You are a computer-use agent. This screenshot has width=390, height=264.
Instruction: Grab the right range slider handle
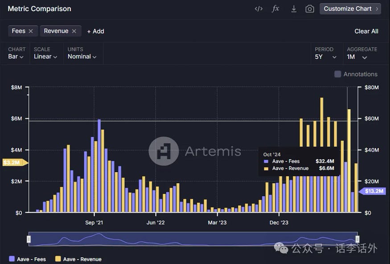click(x=357, y=239)
